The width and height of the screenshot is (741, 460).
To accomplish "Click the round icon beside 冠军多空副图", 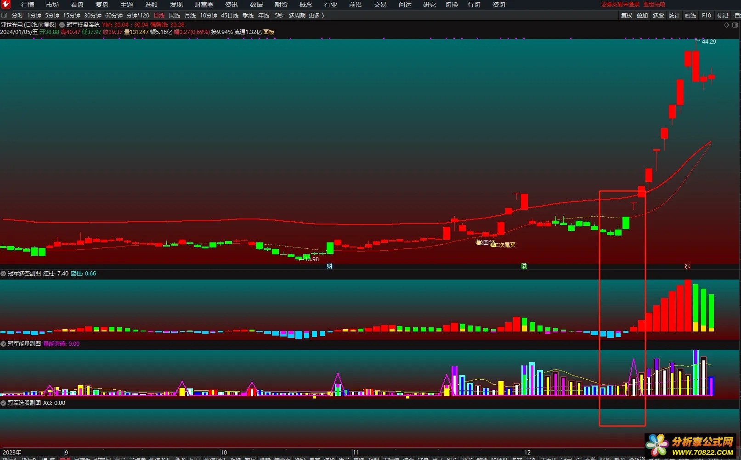I will tap(3, 274).
